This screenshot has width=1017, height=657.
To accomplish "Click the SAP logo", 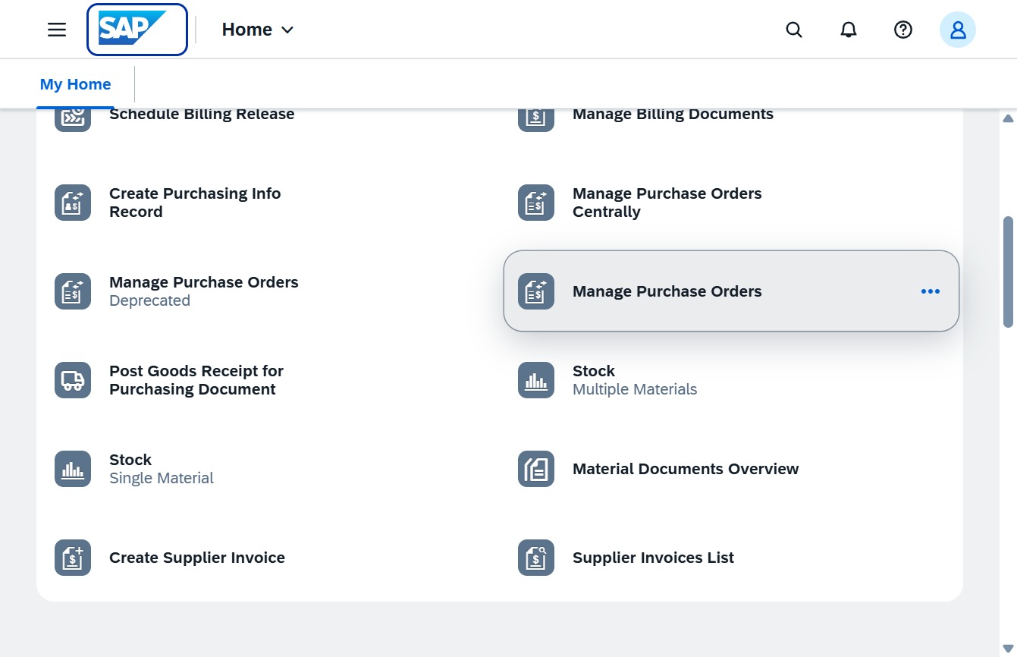I will [137, 30].
